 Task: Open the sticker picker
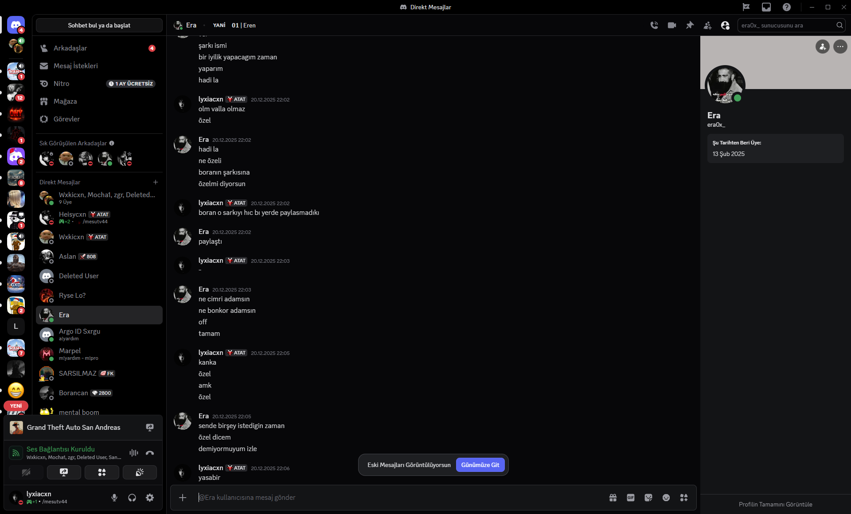point(648,498)
